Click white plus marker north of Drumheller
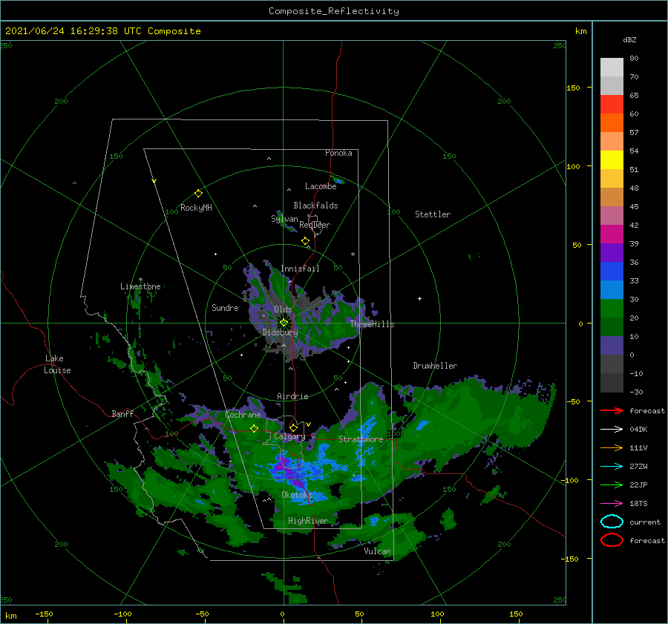 419,298
